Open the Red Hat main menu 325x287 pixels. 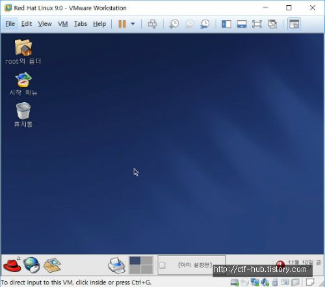pyautogui.click(x=12, y=265)
